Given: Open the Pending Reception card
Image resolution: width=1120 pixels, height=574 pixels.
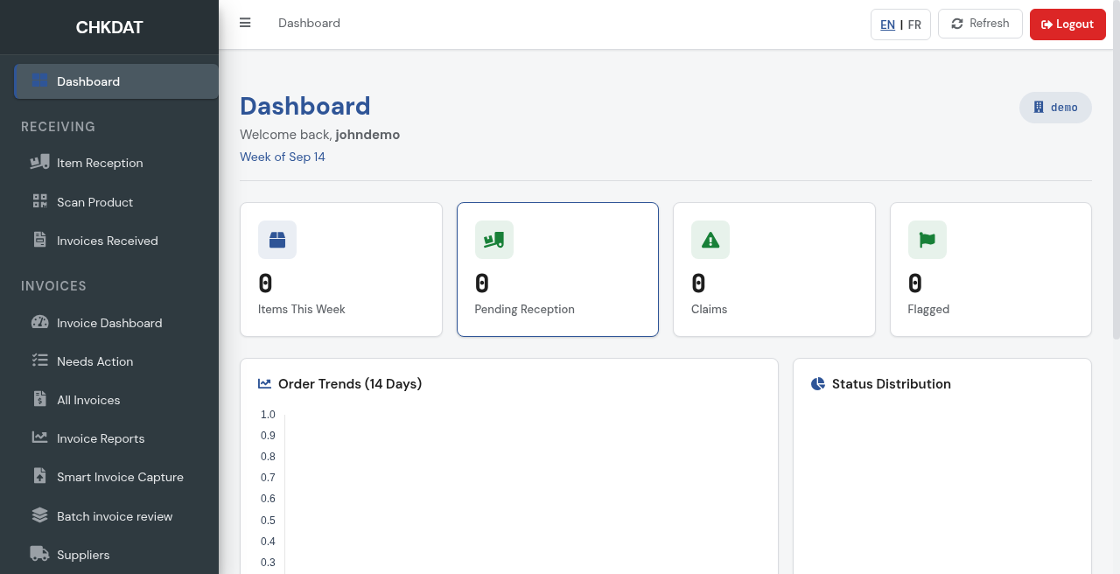Looking at the screenshot, I should coord(557,269).
